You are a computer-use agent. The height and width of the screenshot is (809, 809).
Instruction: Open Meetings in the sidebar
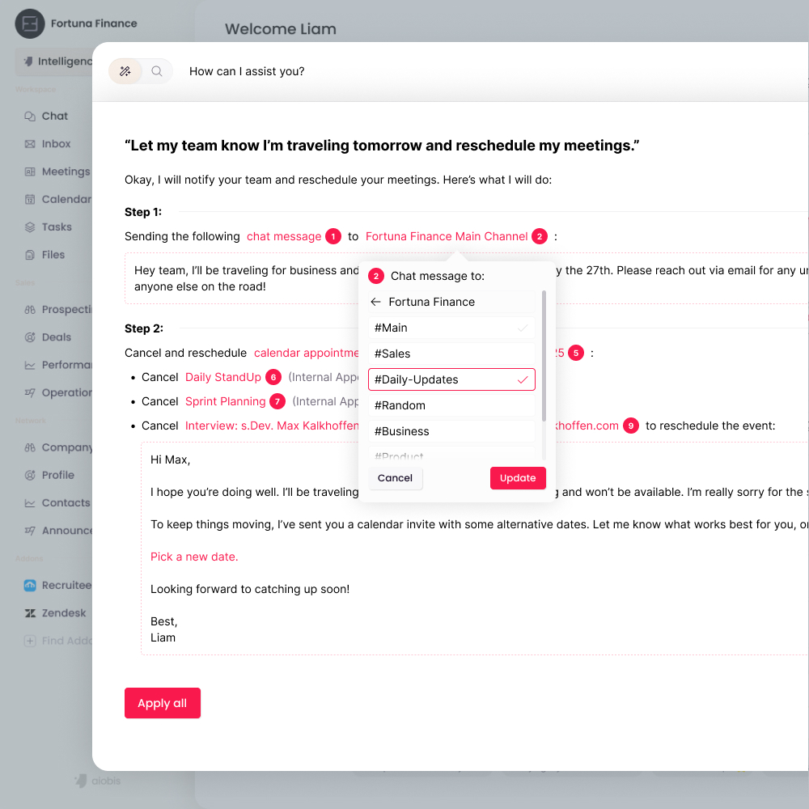(x=56, y=172)
